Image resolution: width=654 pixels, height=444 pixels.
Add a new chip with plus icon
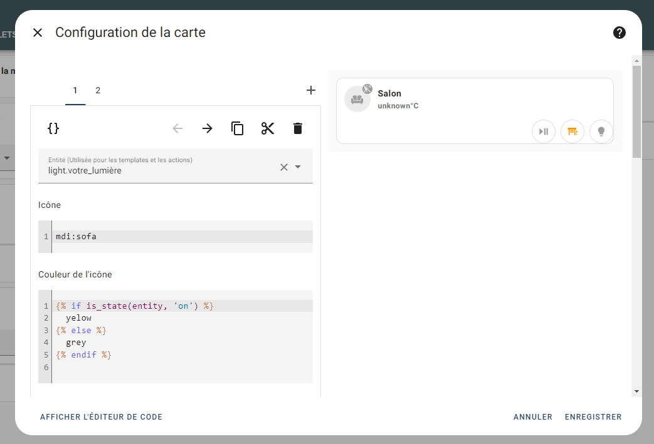click(311, 90)
